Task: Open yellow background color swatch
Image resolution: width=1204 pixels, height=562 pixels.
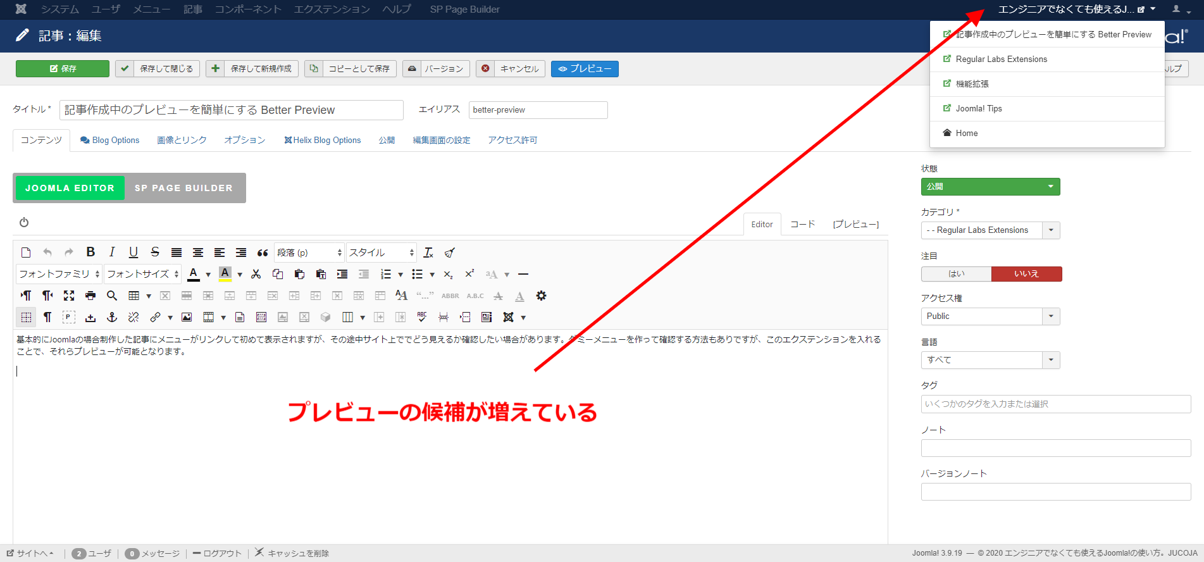Action: coord(225,274)
